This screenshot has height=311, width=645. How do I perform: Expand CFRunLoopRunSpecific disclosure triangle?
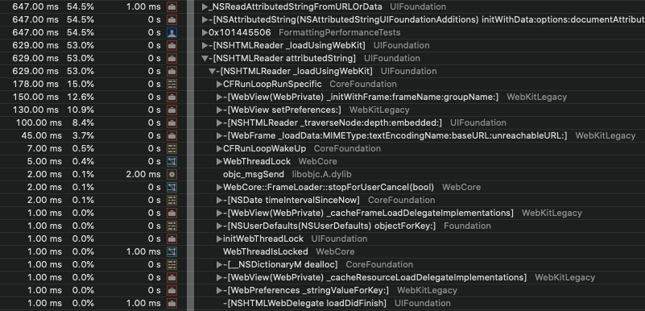[x=220, y=85]
